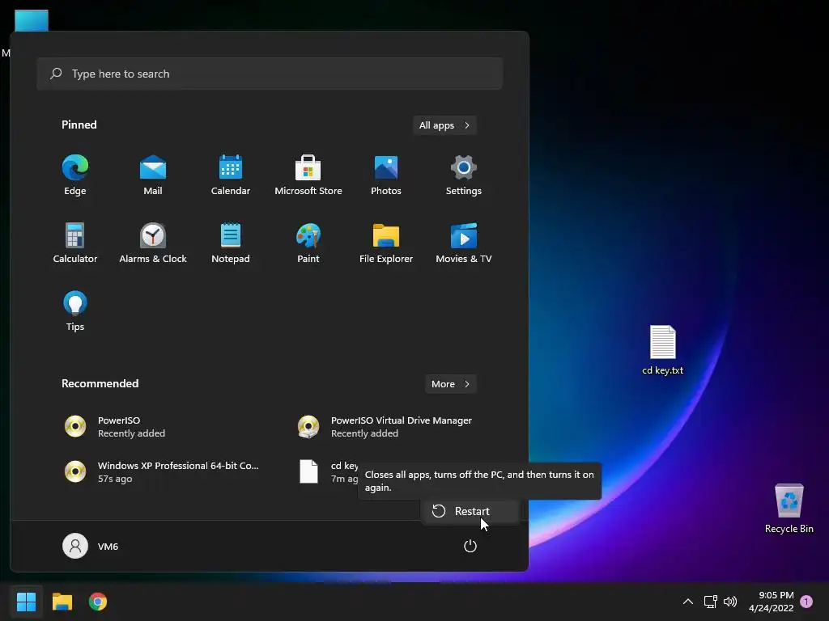
Task: Open the Edge pinned app
Action: coord(75,175)
